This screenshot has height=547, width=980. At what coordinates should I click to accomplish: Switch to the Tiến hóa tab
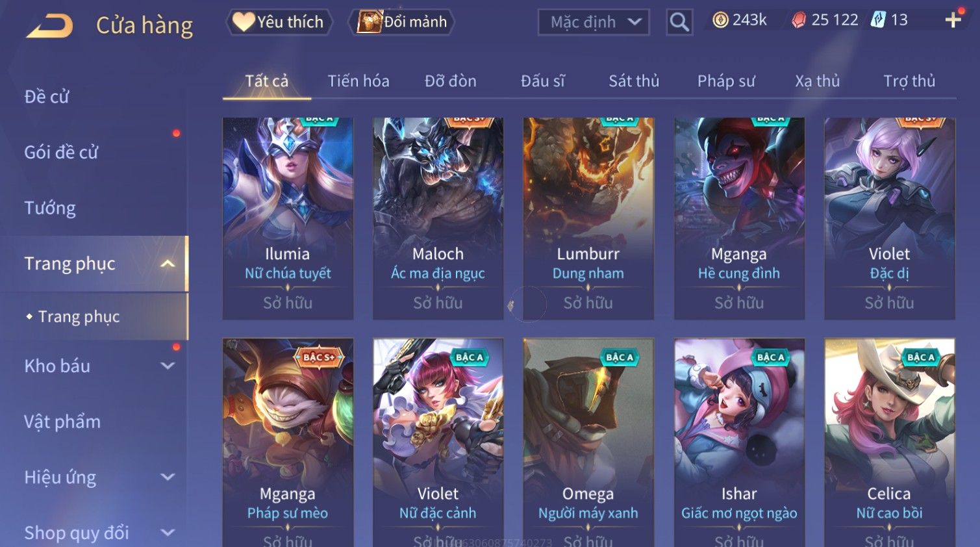(x=358, y=81)
